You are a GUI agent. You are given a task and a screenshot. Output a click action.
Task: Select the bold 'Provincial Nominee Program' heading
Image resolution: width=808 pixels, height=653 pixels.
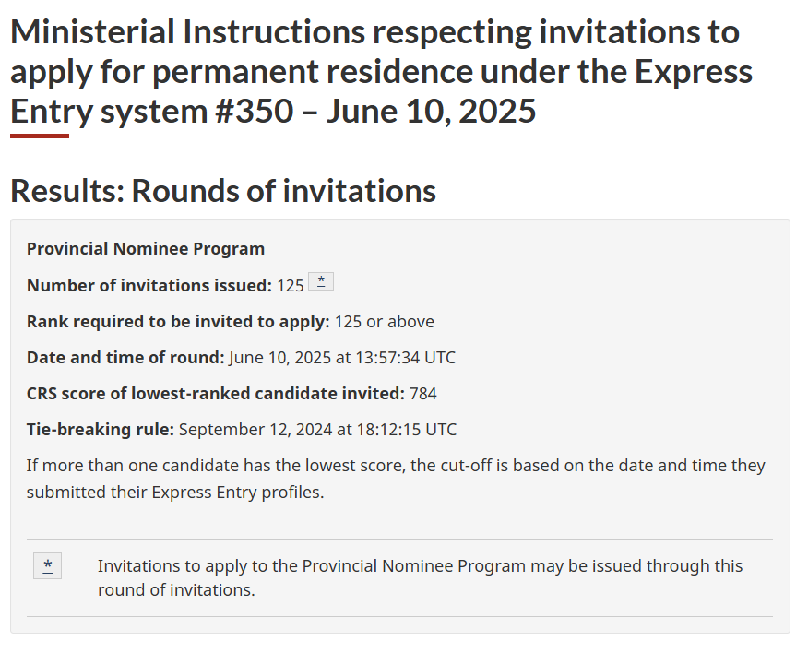(x=146, y=248)
